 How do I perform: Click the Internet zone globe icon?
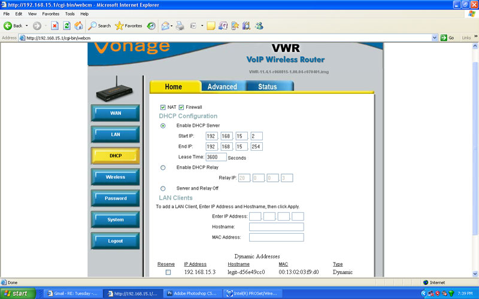point(426,282)
